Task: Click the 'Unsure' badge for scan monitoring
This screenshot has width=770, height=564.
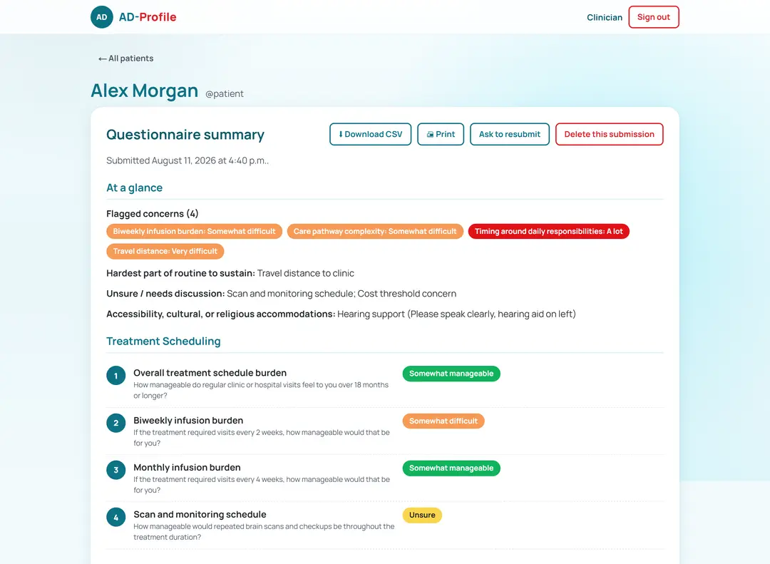Action: [422, 516]
